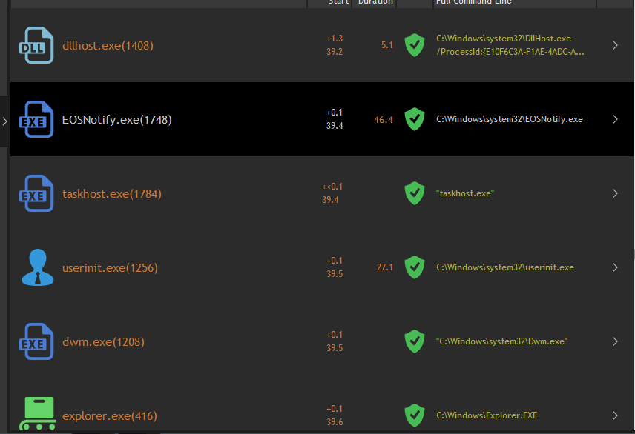This screenshot has width=635, height=434.
Task: Sort by the Duration column header
Action: click(375, 2)
